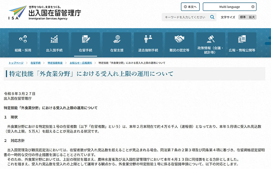The height and width of the screenshot is (169, 271).
Task: Go to 在留手続 breadcrumb link
Action: point(36,63)
